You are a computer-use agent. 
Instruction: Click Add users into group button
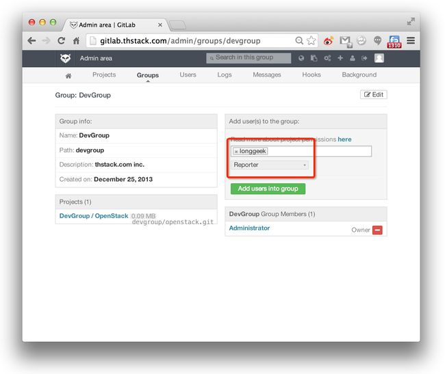click(x=268, y=189)
